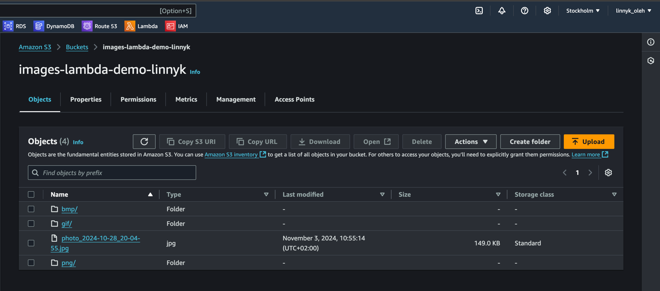Open the info panel icon on right sidebar
Viewport: 660px width, 291px height.
tap(651, 42)
